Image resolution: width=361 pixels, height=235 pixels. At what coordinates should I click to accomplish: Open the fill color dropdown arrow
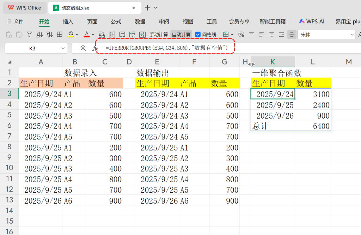pos(77,35)
